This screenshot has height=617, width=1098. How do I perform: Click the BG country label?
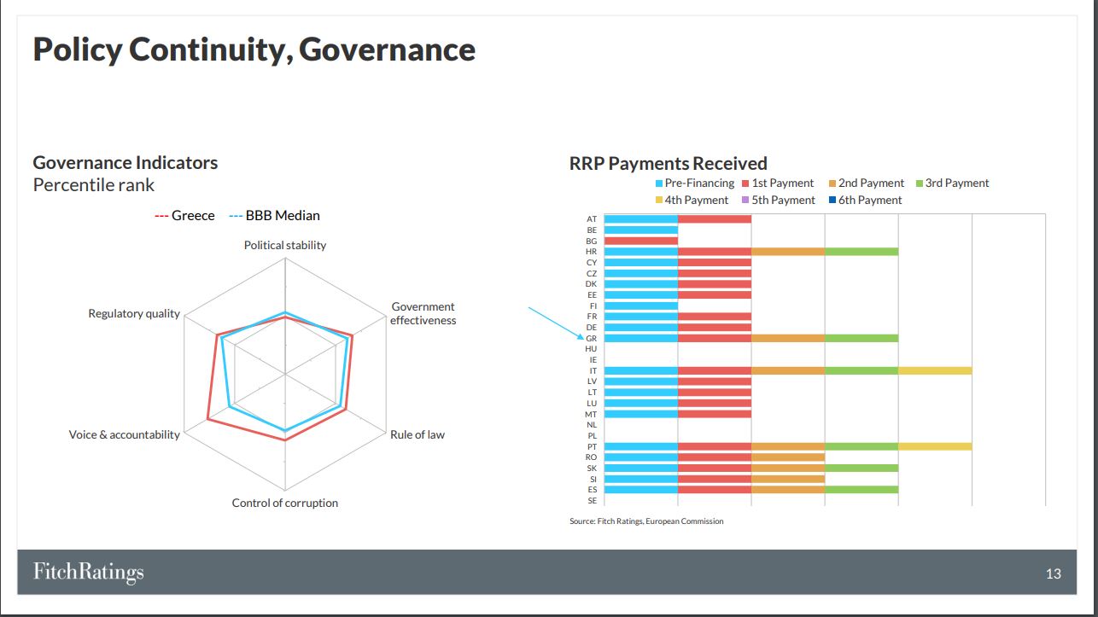click(x=592, y=242)
